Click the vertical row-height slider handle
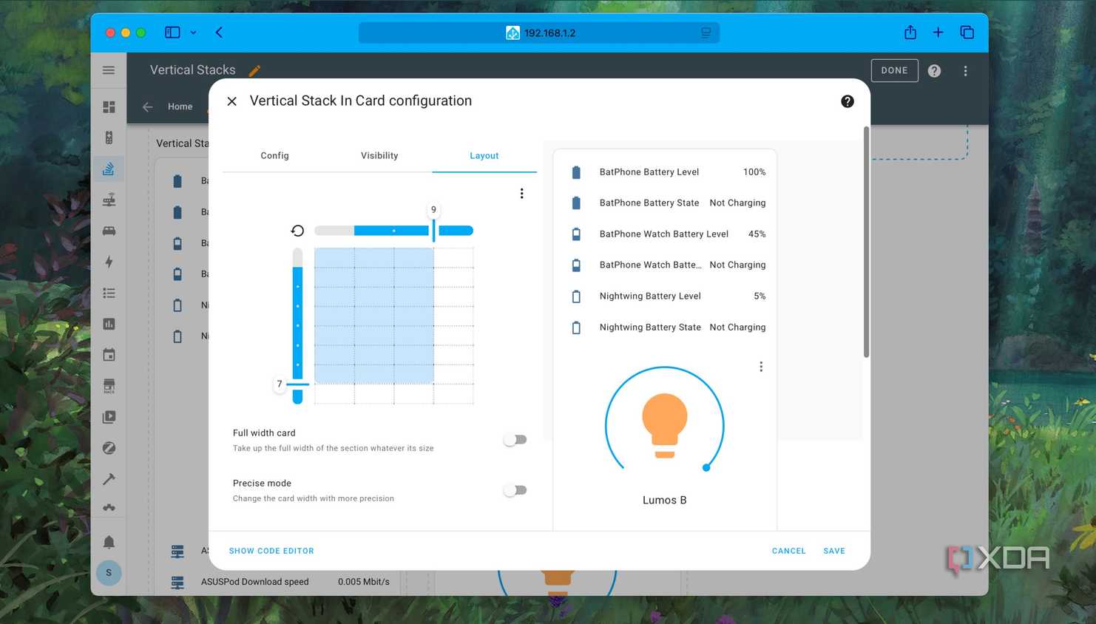The image size is (1096, 624). click(297, 384)
